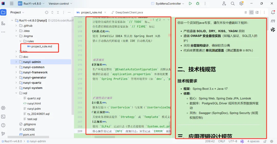Select opened file with crosshair icon

tap(46, 12)
